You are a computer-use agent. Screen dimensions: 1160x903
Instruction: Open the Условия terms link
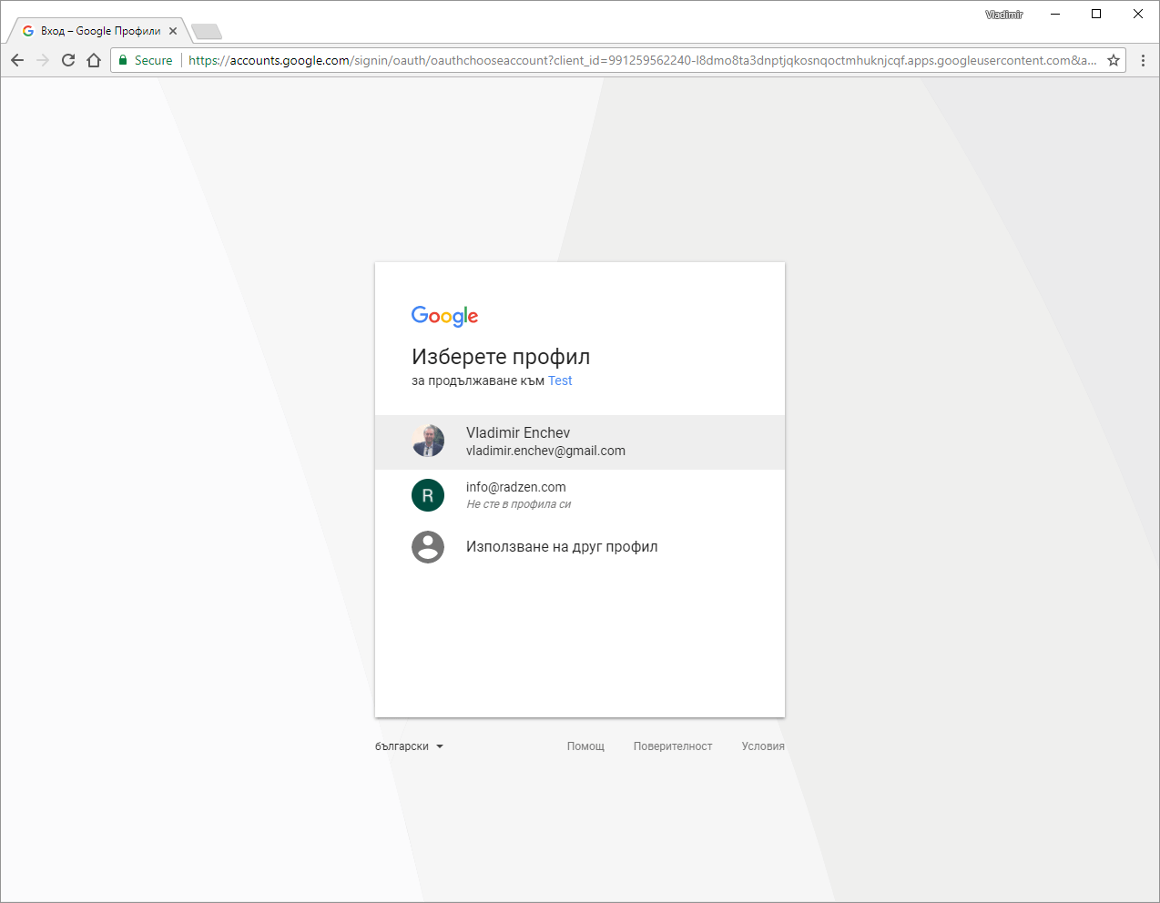point(763,746)
